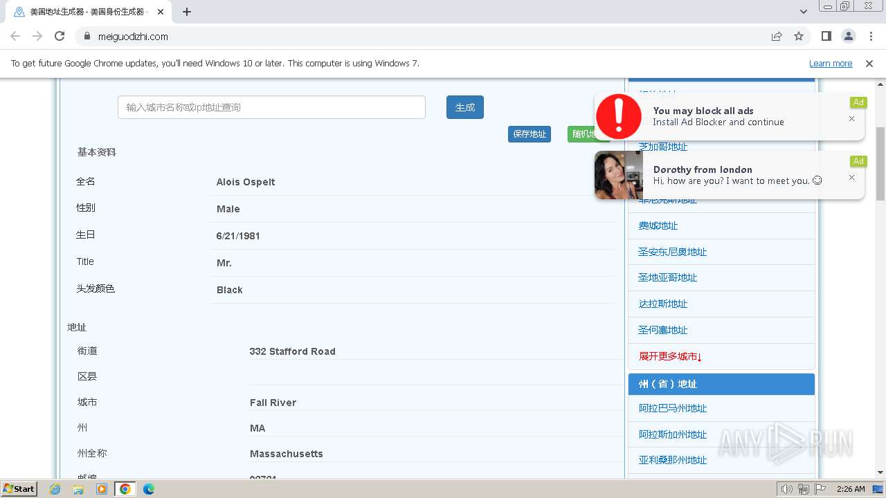Screen dimensions: 886x498
Task: Open 达拉斯地址 link
Action: coord(663,304)
